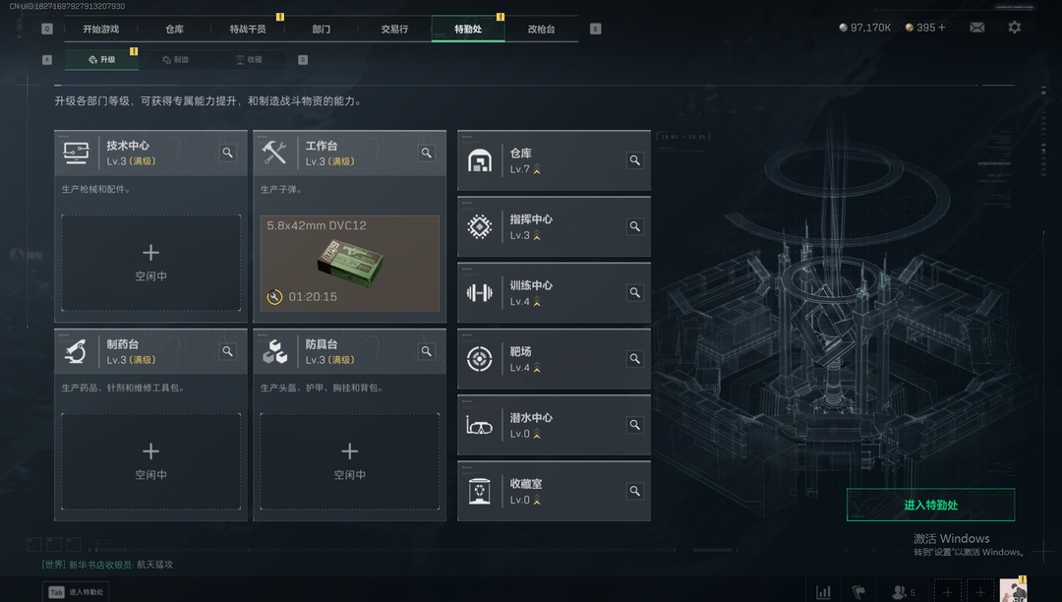The height and width of the screenshot is (602, 1062).
Task: Click upgrade arrow next to 仓库 Lv.7
Action: tap(537, 169)
